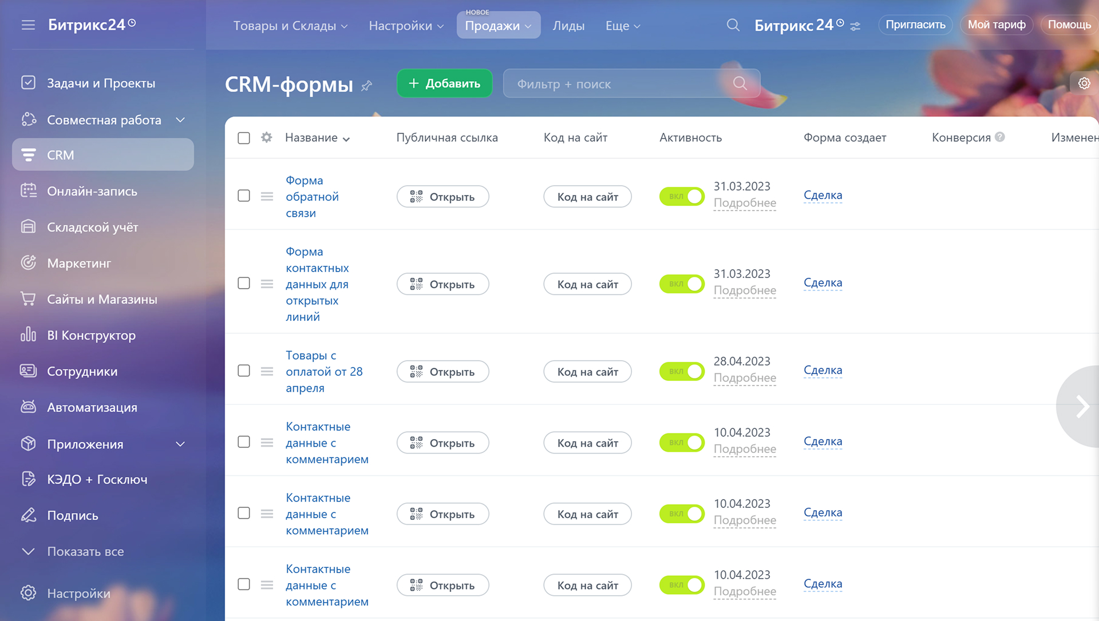This screenshot has width=1099, height=621.
Task: Open top Настройки dropdown menu
Action: 406,26
